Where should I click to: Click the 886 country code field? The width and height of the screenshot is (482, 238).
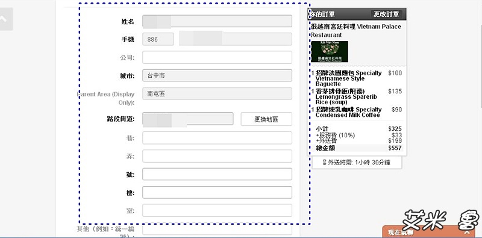coord(158,39)
